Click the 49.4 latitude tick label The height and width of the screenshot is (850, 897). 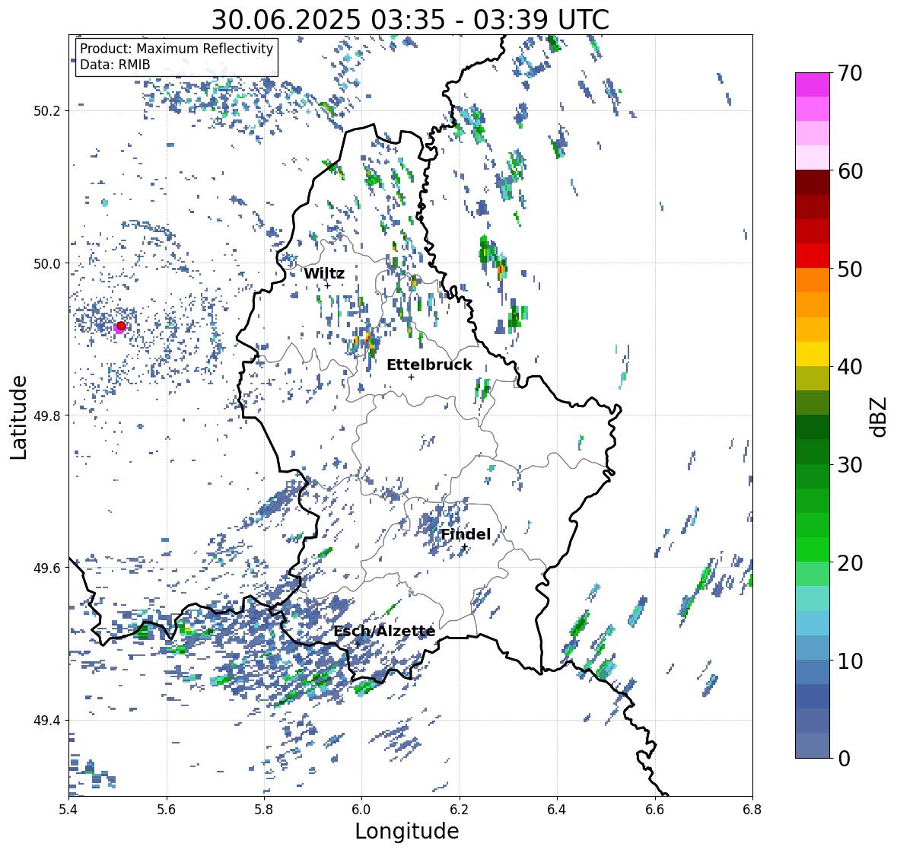tap(46, 721)
